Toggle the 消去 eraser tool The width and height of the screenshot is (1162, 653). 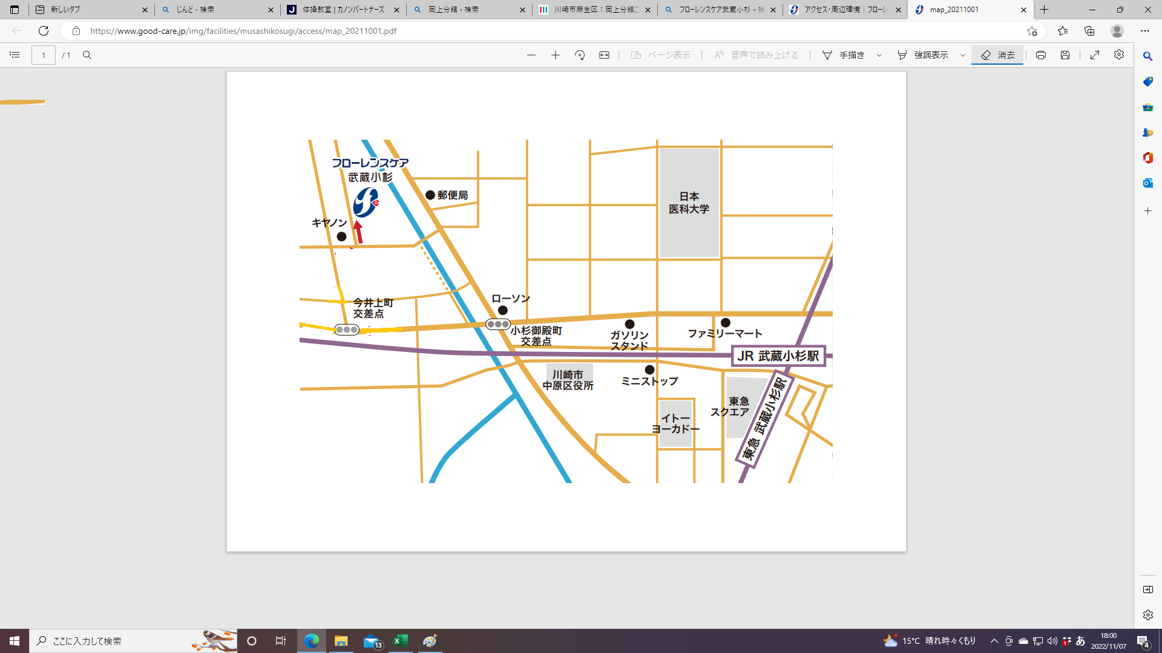[997, 55]
